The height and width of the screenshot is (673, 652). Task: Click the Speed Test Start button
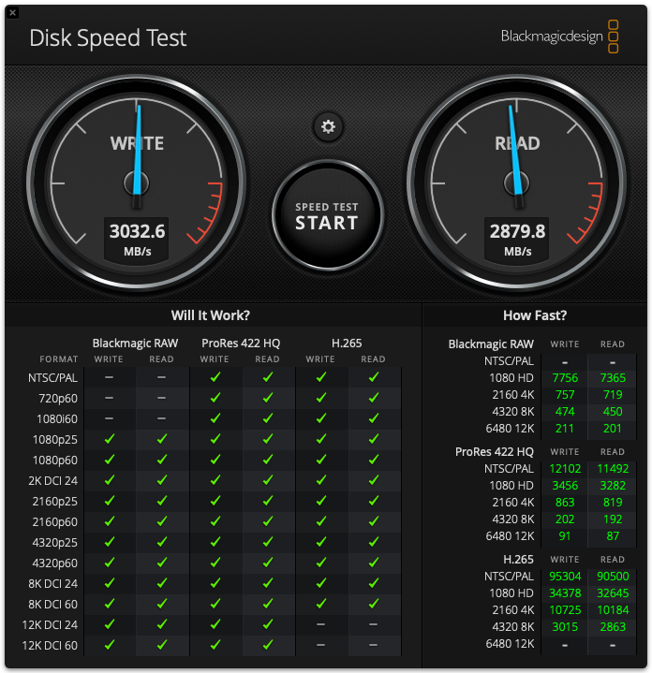tap(327, 216)
